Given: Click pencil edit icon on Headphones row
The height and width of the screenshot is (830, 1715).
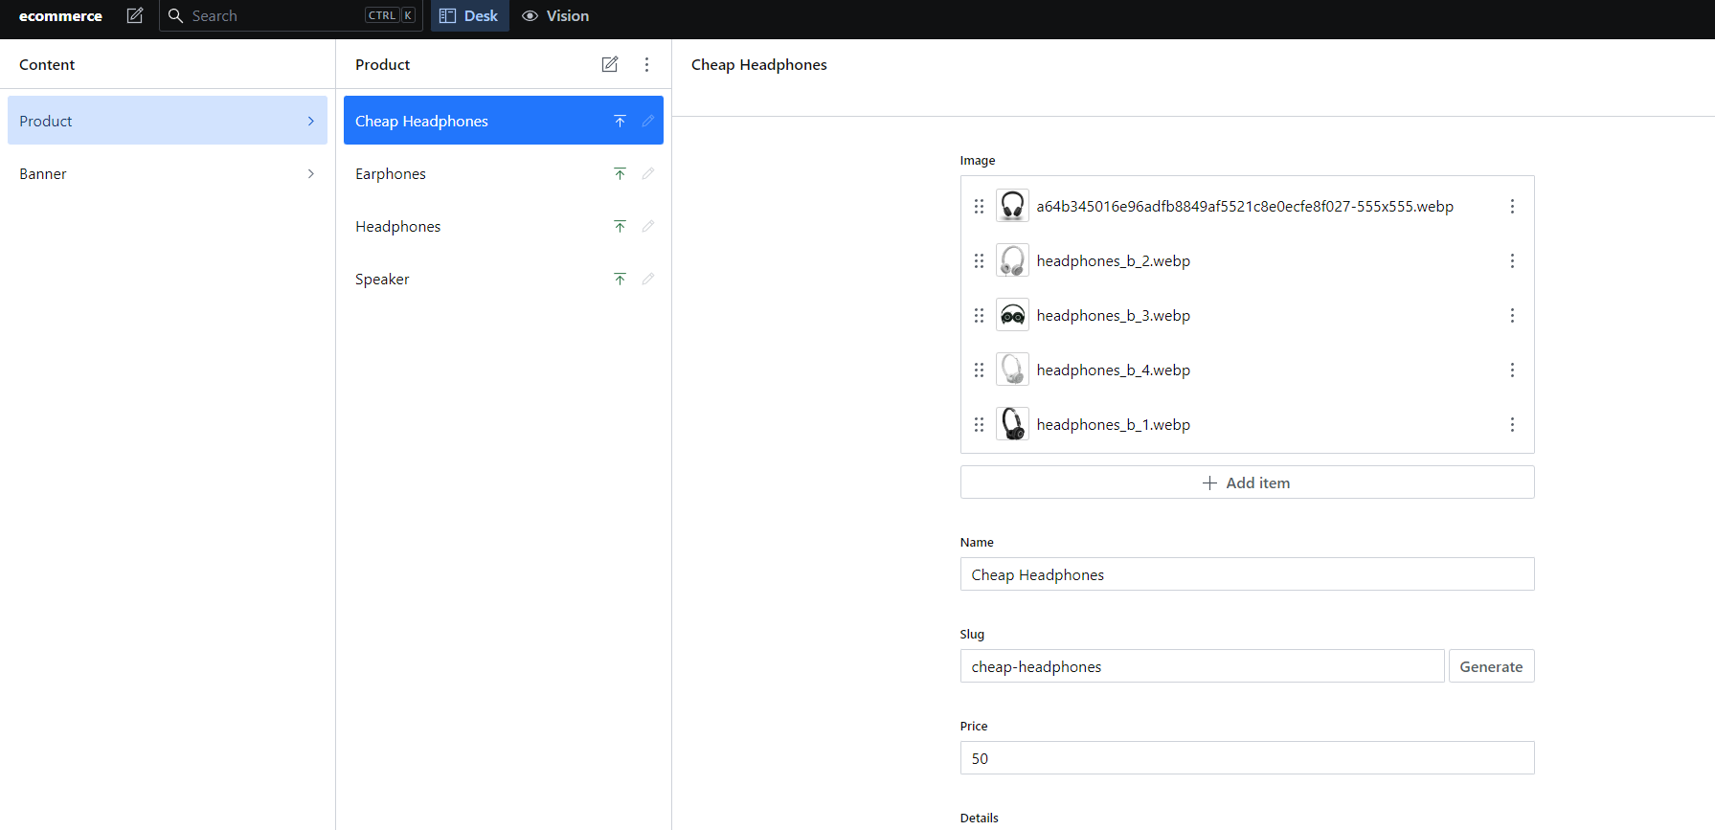Looking at the screenshot, I should point(648,226).
